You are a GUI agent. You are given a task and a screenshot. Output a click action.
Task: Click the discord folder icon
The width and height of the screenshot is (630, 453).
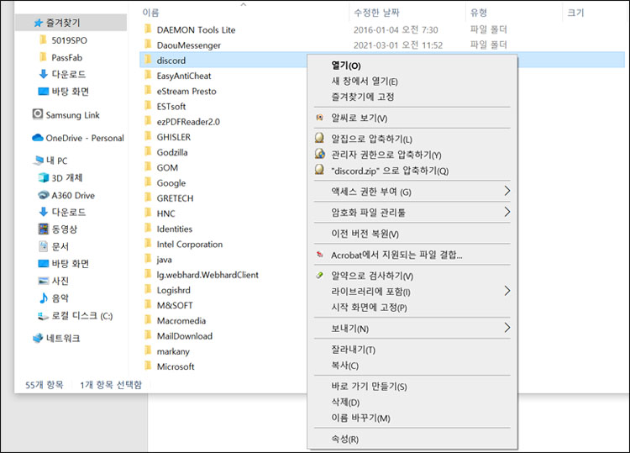(x=148, y=60)
